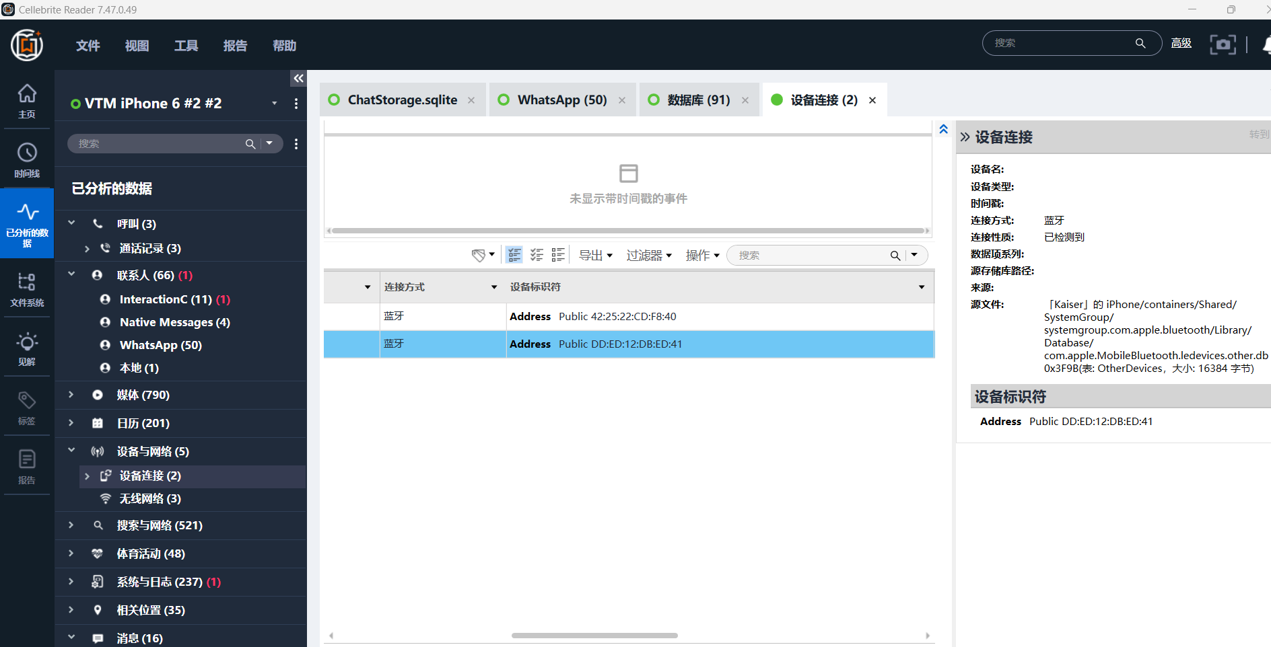This screenshot has height=647, width=1271.
Task: Select the first list view mode icon
Action: (x=514, y=255)
